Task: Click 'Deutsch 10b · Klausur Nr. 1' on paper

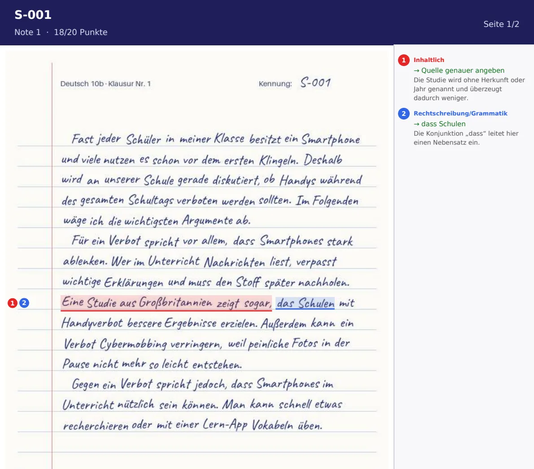Action: click(105, 84)
